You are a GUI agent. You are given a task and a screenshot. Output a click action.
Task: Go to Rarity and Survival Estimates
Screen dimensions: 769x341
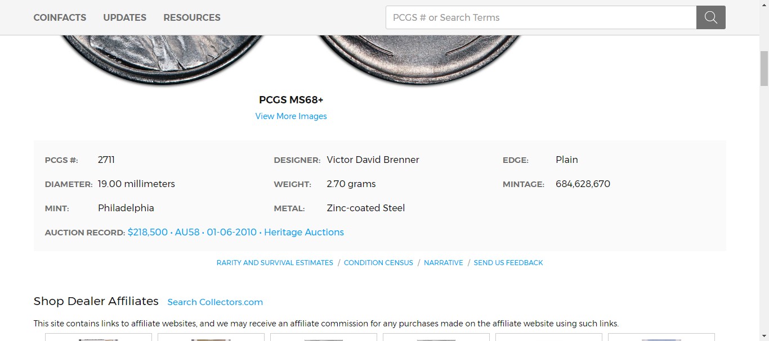tap(275, 262)
